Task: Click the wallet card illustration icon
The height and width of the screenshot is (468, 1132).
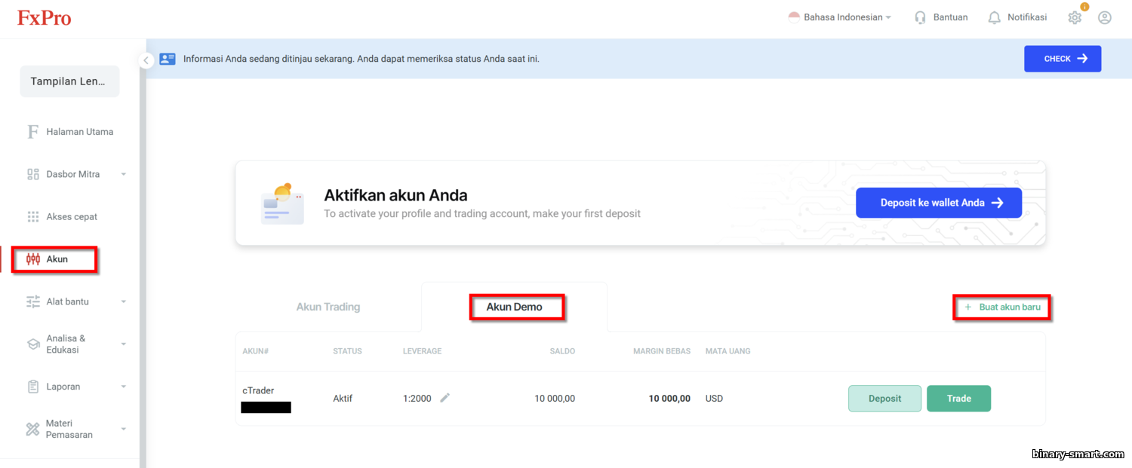Action: [282, 203]
